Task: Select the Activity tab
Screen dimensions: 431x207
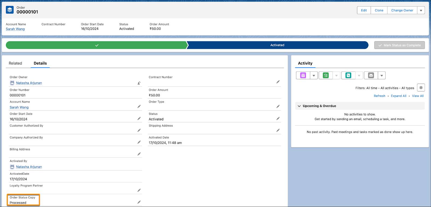Action: (305, 63)
